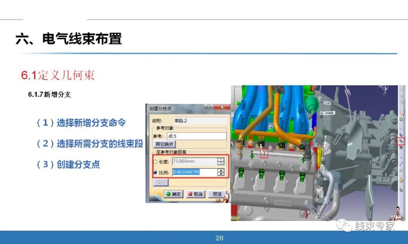The width and height of the screenshot is (408, 244).
Task: Select the 长度 radio button
Action: [155, 162]
